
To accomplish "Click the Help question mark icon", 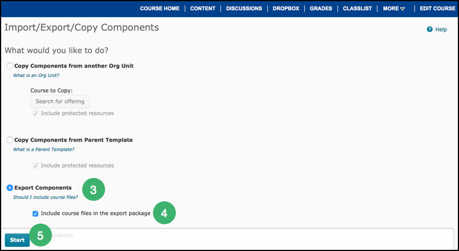I will (429, 29).
